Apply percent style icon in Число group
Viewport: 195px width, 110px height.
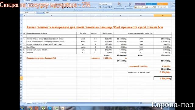click(x=104, y=7)
